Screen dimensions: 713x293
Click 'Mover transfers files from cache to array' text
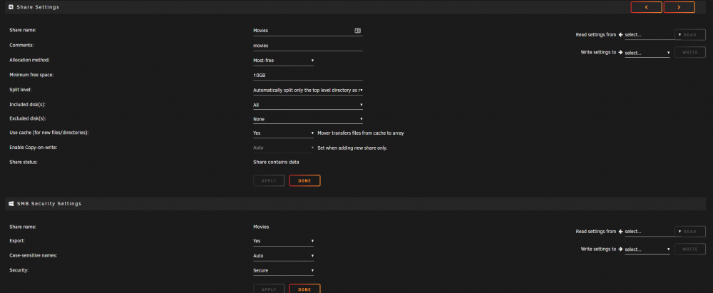(x=361, y=133)
